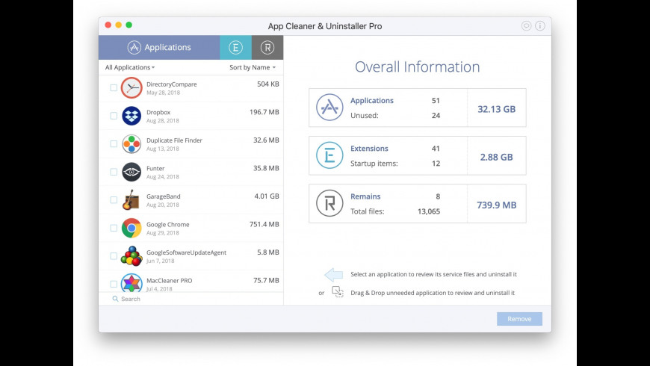Click the search magnifier icon
The width and height of the screenshot is (650, 366).
point(115,299)
